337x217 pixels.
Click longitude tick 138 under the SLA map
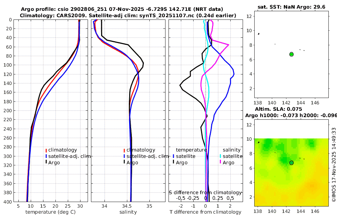click(258, 211)
